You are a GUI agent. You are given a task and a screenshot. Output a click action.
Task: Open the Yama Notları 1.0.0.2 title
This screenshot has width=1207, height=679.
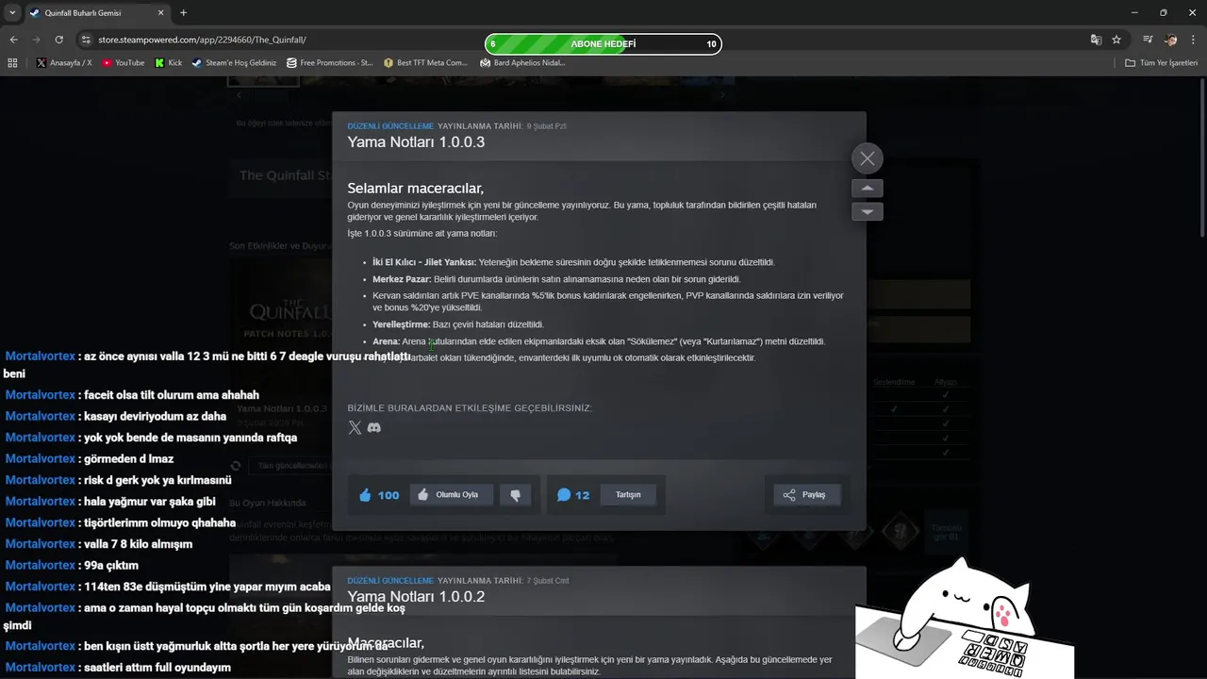click(x=416, y=597)
